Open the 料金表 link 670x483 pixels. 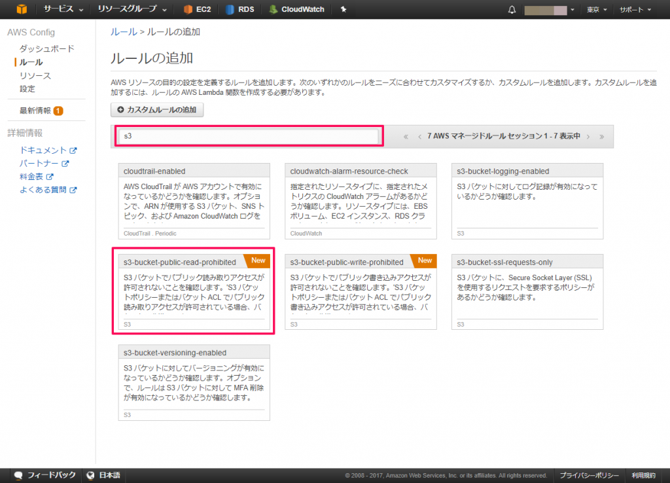pos(31,177)
